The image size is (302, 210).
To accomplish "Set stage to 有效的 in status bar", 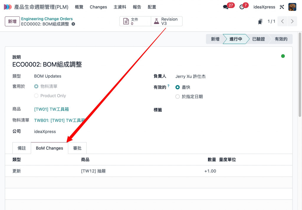I will (x=281, y=39).
